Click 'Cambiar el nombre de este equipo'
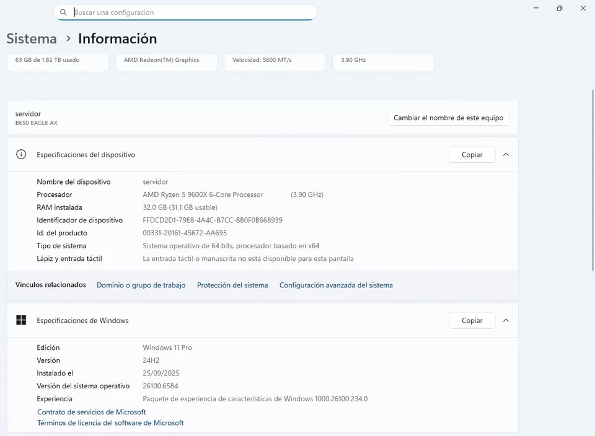Screen dimensions: 595x436 (448, 118)
